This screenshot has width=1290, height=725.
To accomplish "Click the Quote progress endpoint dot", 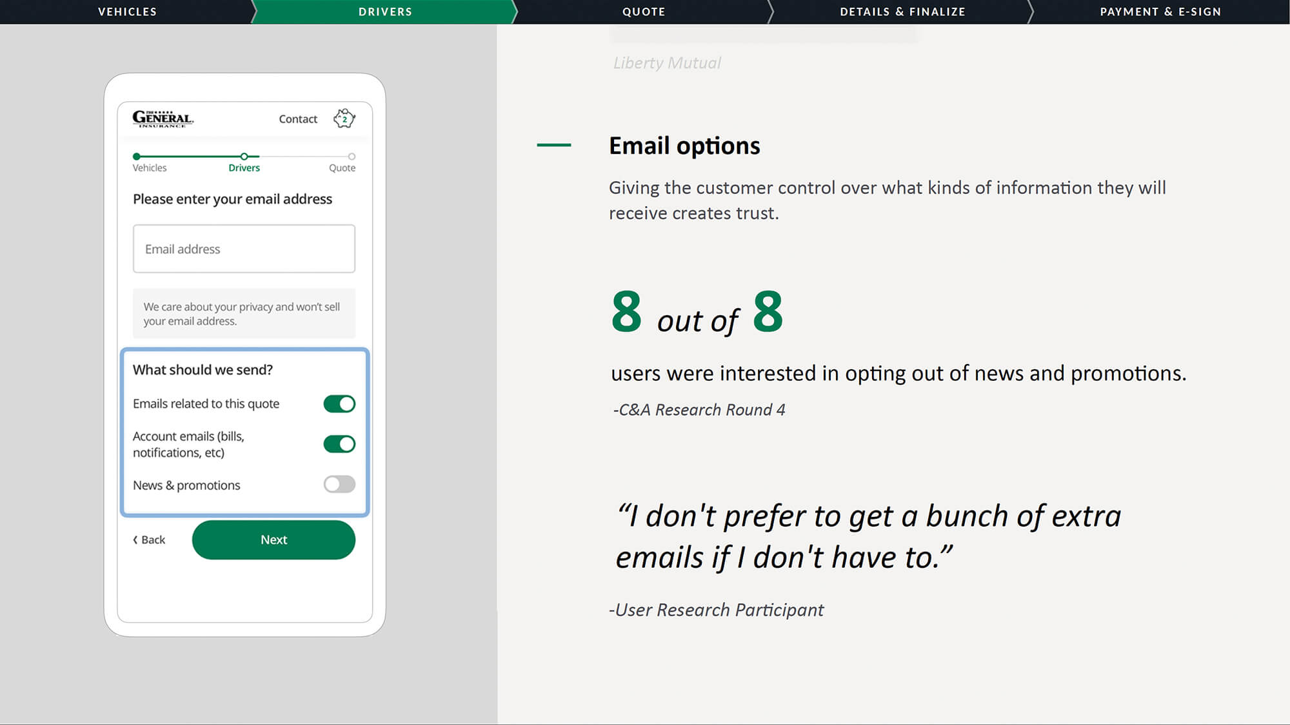I will (352, 157).
